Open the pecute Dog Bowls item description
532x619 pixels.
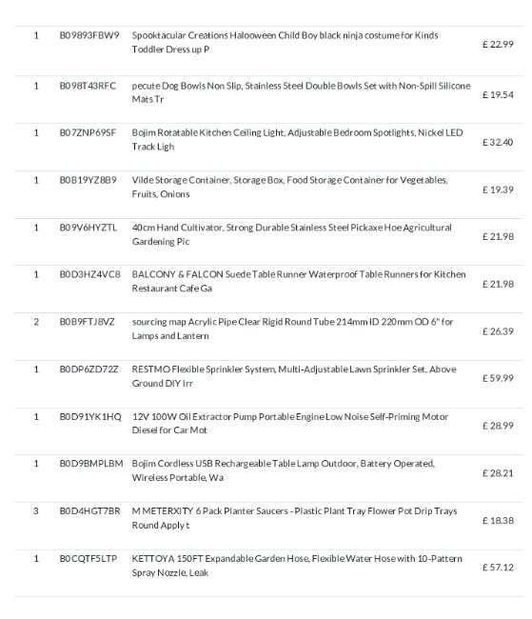301,92
